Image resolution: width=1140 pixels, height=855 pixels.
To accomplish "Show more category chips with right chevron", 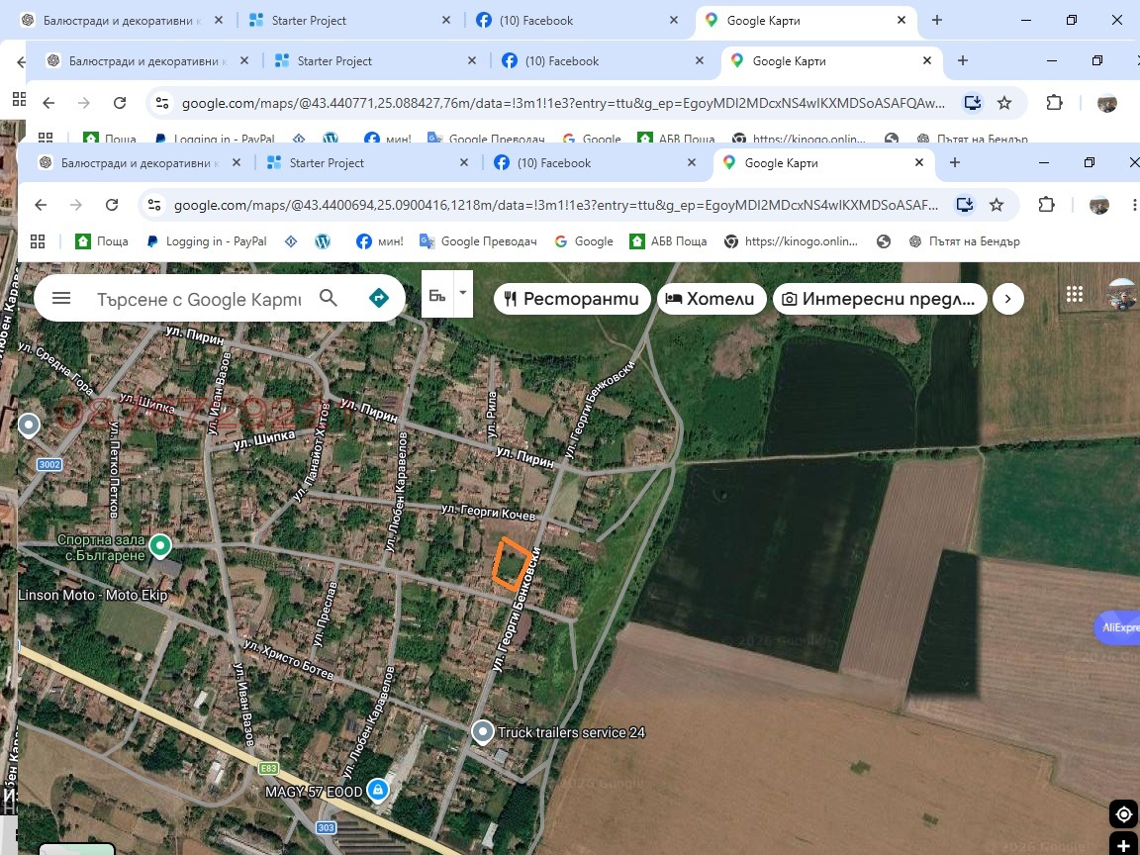I will [1007, 299].
